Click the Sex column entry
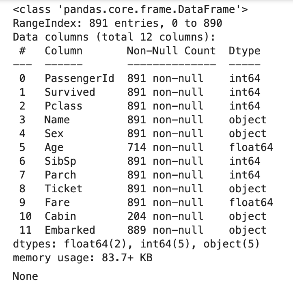Image resolution: width=293 pixels, height=284 pixels. coord(54,133)
